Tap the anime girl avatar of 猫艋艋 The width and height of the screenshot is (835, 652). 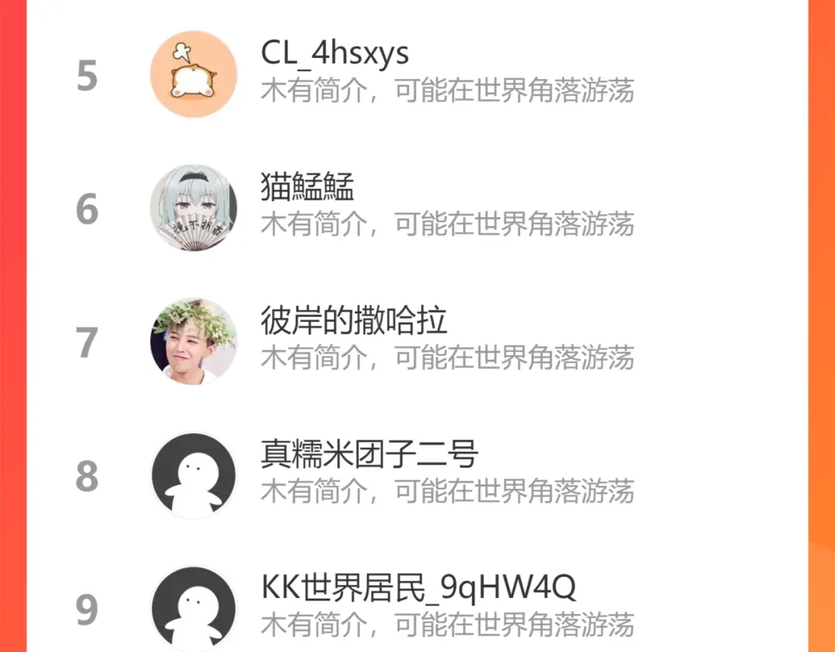pos(193,208)
